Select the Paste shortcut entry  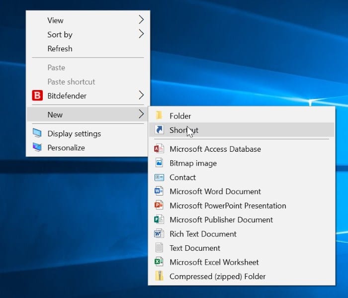point(87,82)
